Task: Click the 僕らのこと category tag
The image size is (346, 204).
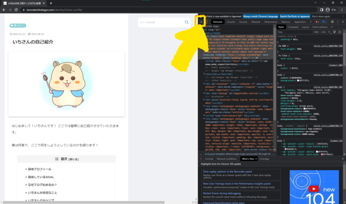Action: pos(18,26)
